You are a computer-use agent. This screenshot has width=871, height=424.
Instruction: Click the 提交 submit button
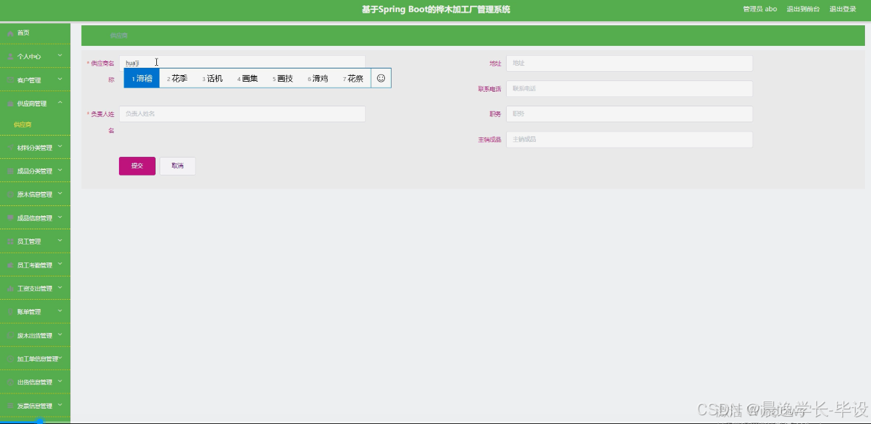pos(137,165)
